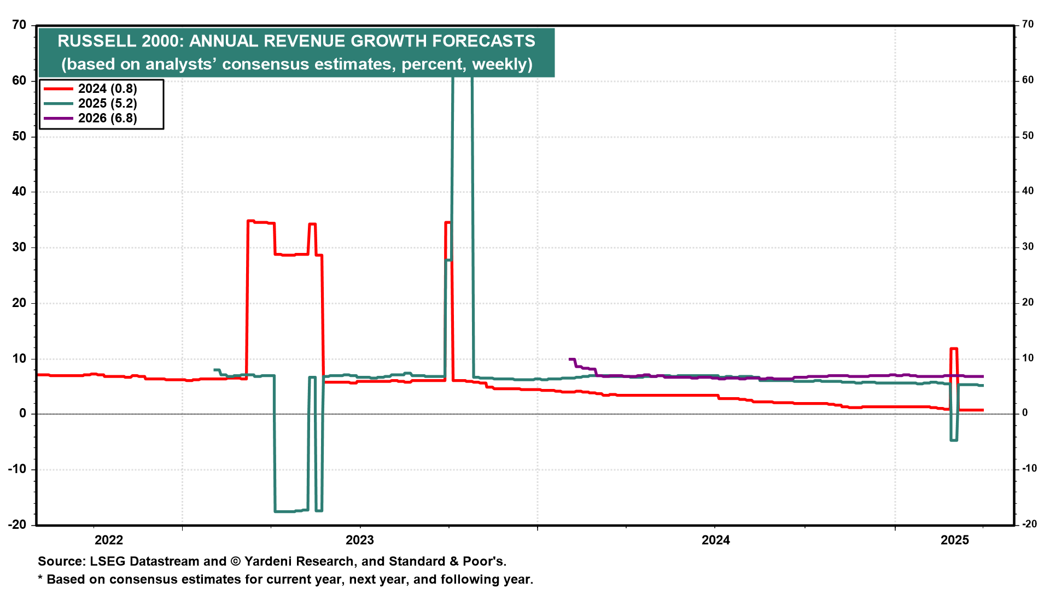Screen dimensions: 1050x590
Task: Click the purple 2026 legend line swatch
Action: pos(58,118)
